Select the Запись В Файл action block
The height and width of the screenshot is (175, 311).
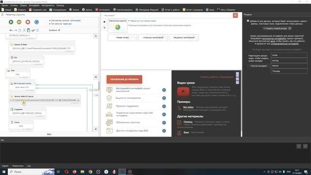[42, 48]
